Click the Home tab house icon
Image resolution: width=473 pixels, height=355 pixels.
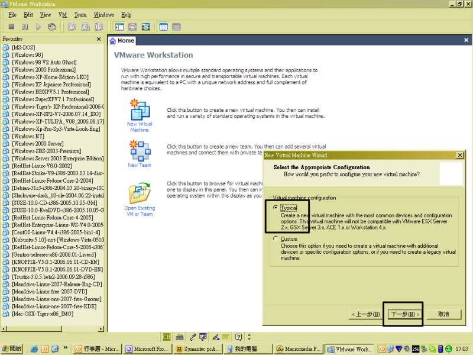(112, 41)
